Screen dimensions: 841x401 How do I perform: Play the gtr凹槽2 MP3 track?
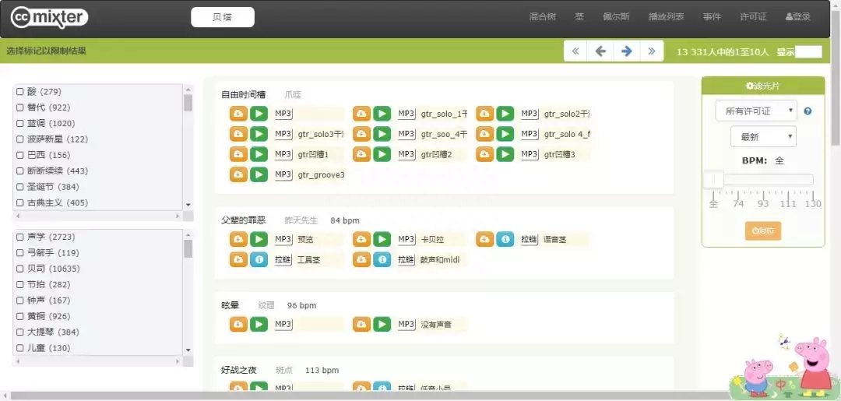(x=382, y=154)
